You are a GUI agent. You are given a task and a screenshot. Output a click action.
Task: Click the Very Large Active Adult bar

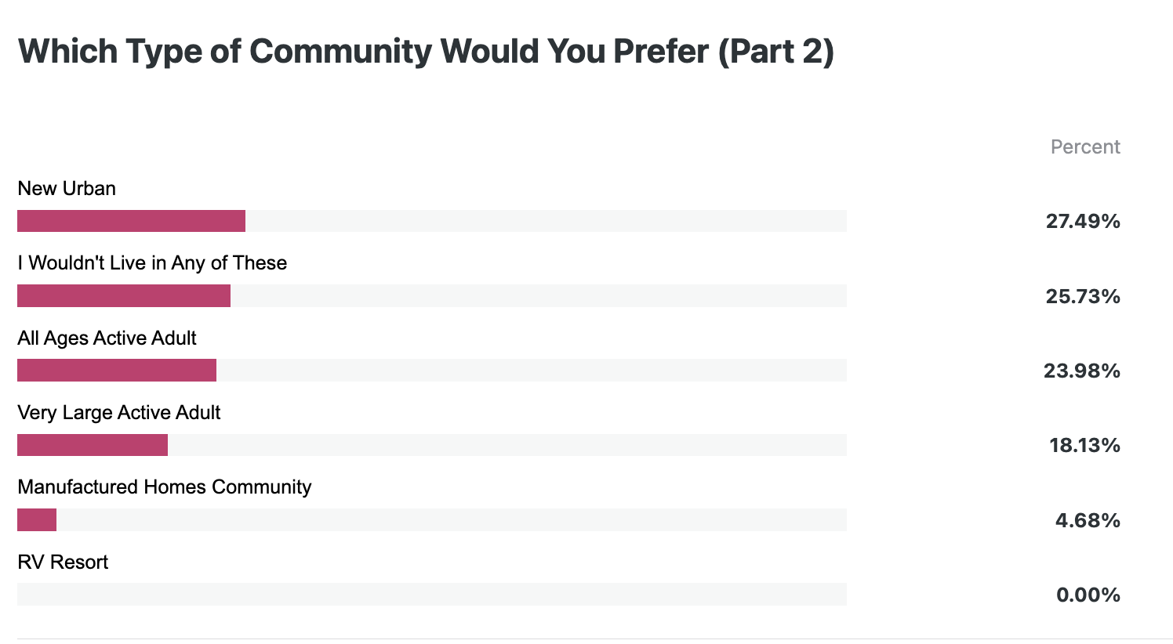[x=93, y=445]
